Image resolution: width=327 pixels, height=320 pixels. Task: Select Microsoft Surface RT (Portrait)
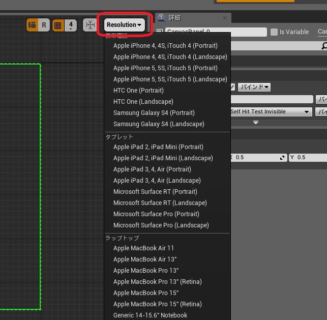coord(167,192)
